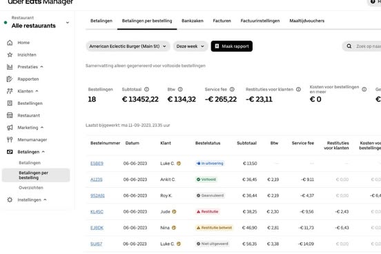This screenshot has width=381, height=254.
Task: Open order link KL45C
Action: pyautogui.click(x=97, y=212)
